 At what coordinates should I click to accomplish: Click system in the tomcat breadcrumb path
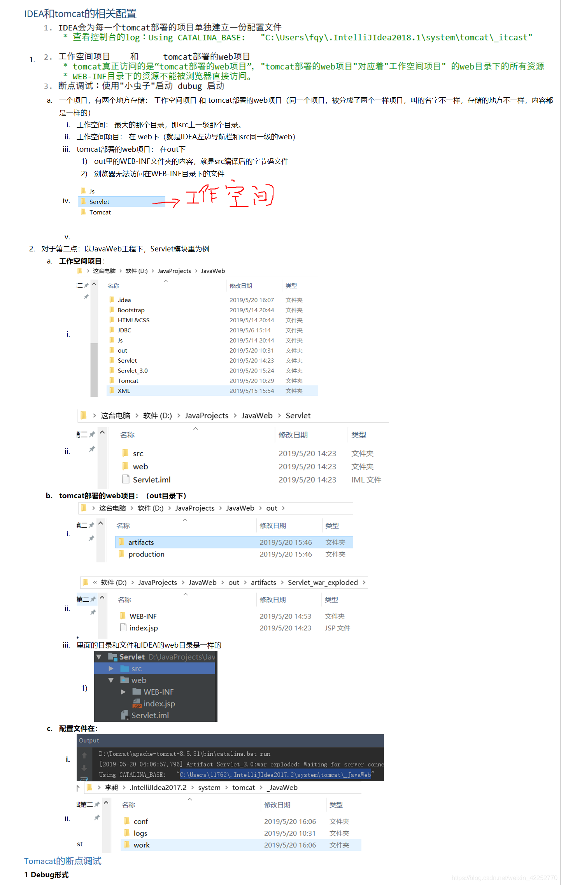tap(209, 788)
